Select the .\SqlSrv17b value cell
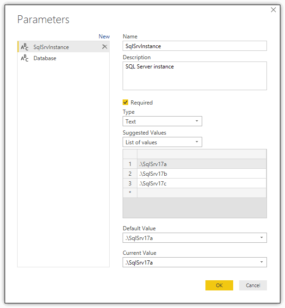Image resolution: width=285 pixels, height=308 pixels. point(202,173)
